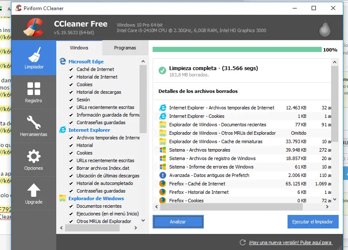Toggle Archivos temporales de Internet checkbox
The height and width of the screenshot is (250, 348).
(x=71, y=138)
